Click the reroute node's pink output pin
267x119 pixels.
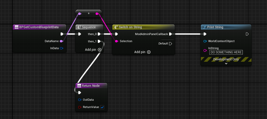[97, 14]
